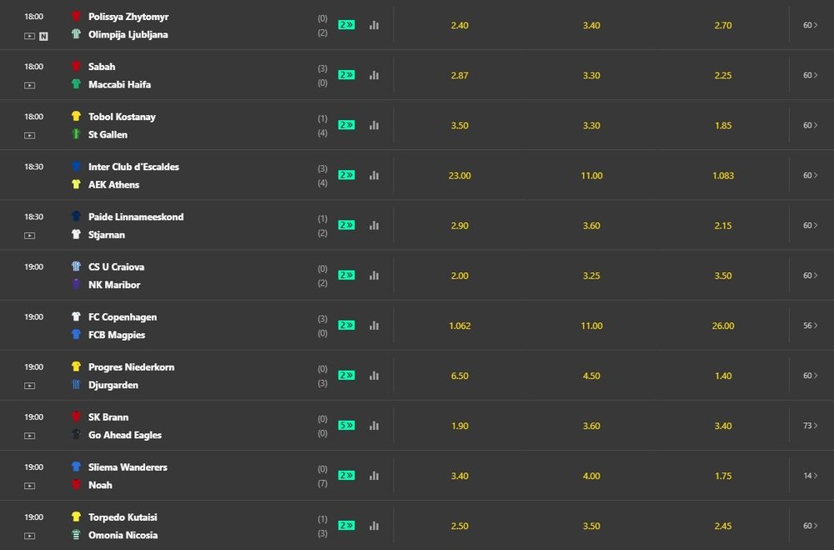
Task: Select home win odds 2.40 for Polissya Zhytomyr
Action: click(460, 25)
